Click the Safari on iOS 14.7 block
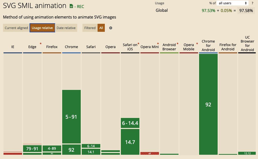The image size is (258, 159). click(x=130, y=142)
